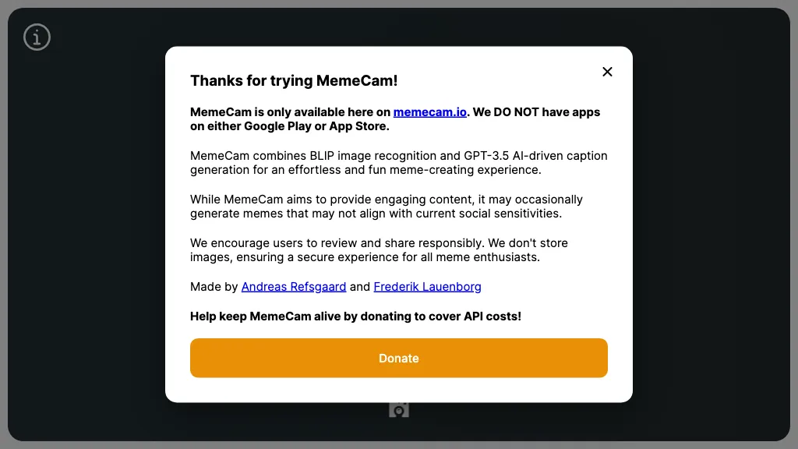This screenshot has width=798, height=449.
Task: Click the paragraph about social sensitivities
Action: coord(386,206)
